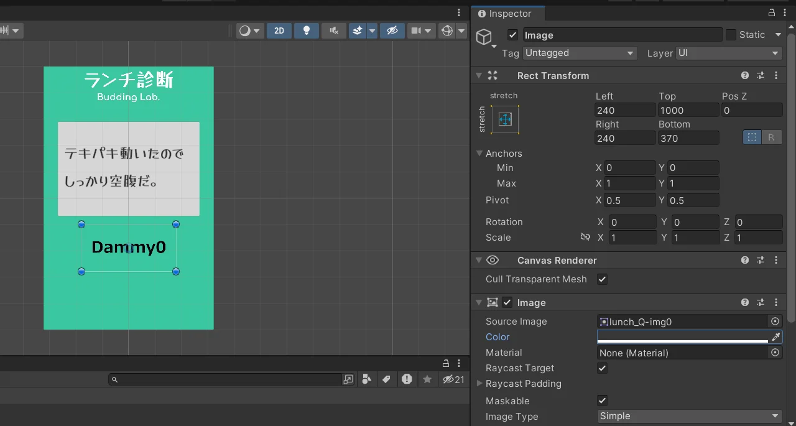Viewport: 796px width, 426px height.
Task: Toggle hidden objects scene visibility icon
Action: click(392, 30)
